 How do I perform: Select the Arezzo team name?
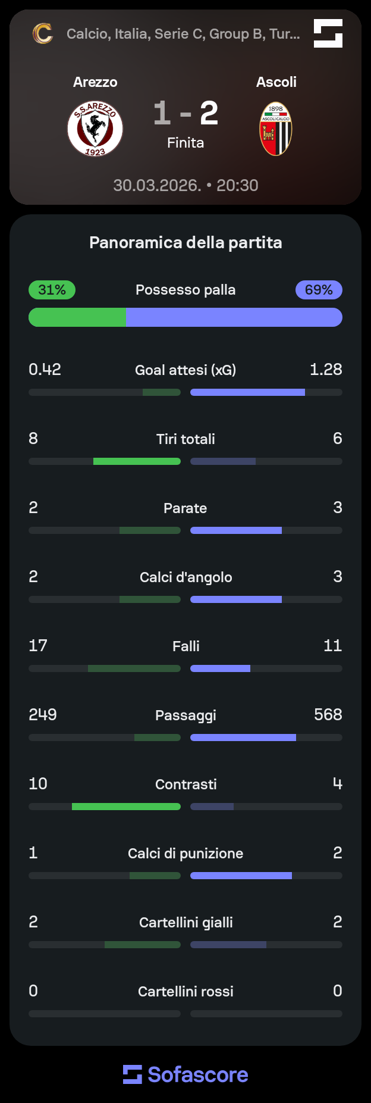95,82
